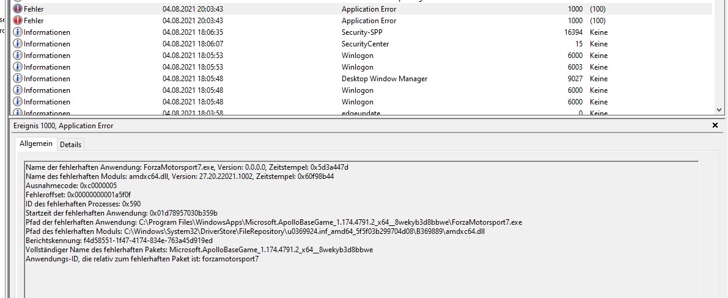
Task: Select the Desktop Window Manager source cell
Action: [x=384, y=78]
